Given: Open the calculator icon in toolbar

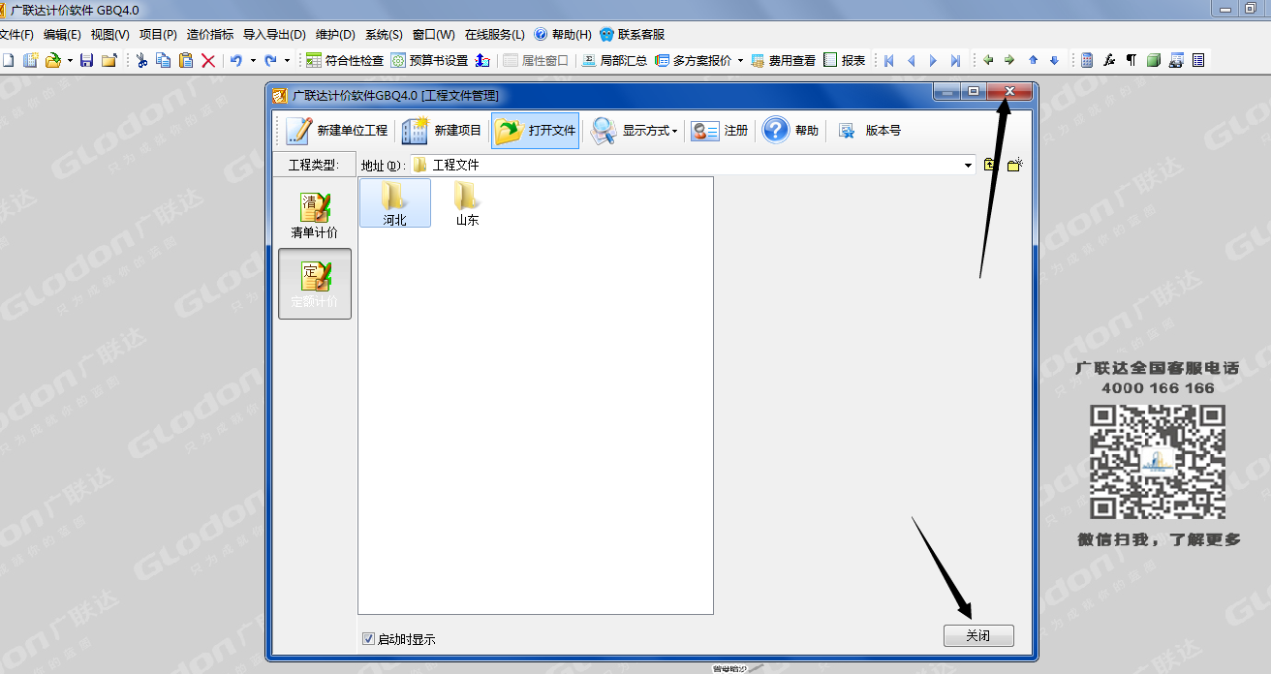Looking at the screenshot, I should pos(1087,60).
